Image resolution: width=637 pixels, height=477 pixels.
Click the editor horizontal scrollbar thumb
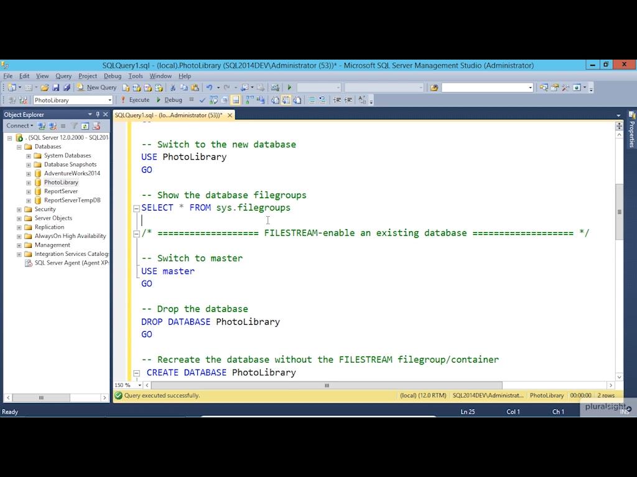(327, 385)
